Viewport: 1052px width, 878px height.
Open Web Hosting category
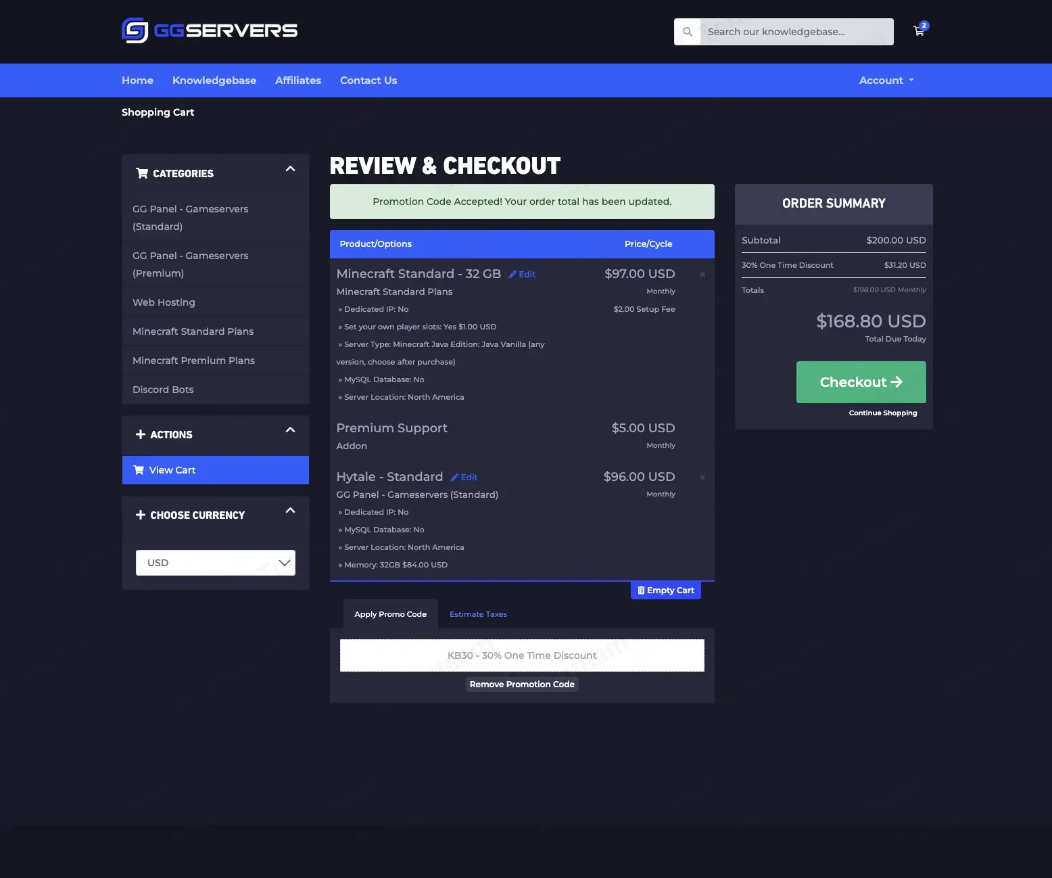click(x=216, y=302)
